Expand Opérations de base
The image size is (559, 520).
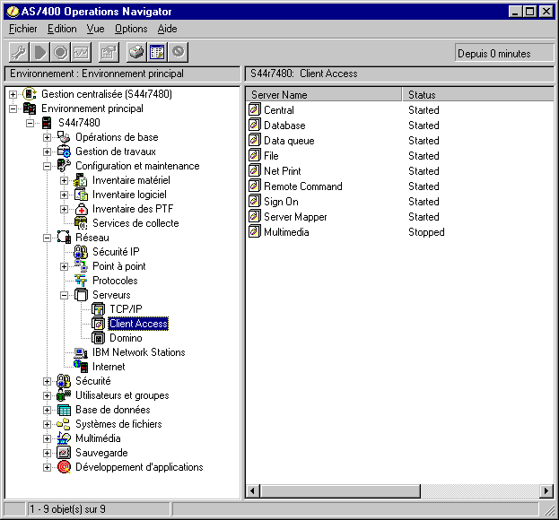tap(47, 137)
